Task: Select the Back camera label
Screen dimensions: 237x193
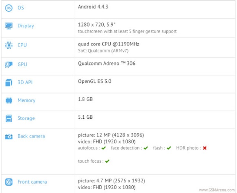Action: tap(31, 136)
